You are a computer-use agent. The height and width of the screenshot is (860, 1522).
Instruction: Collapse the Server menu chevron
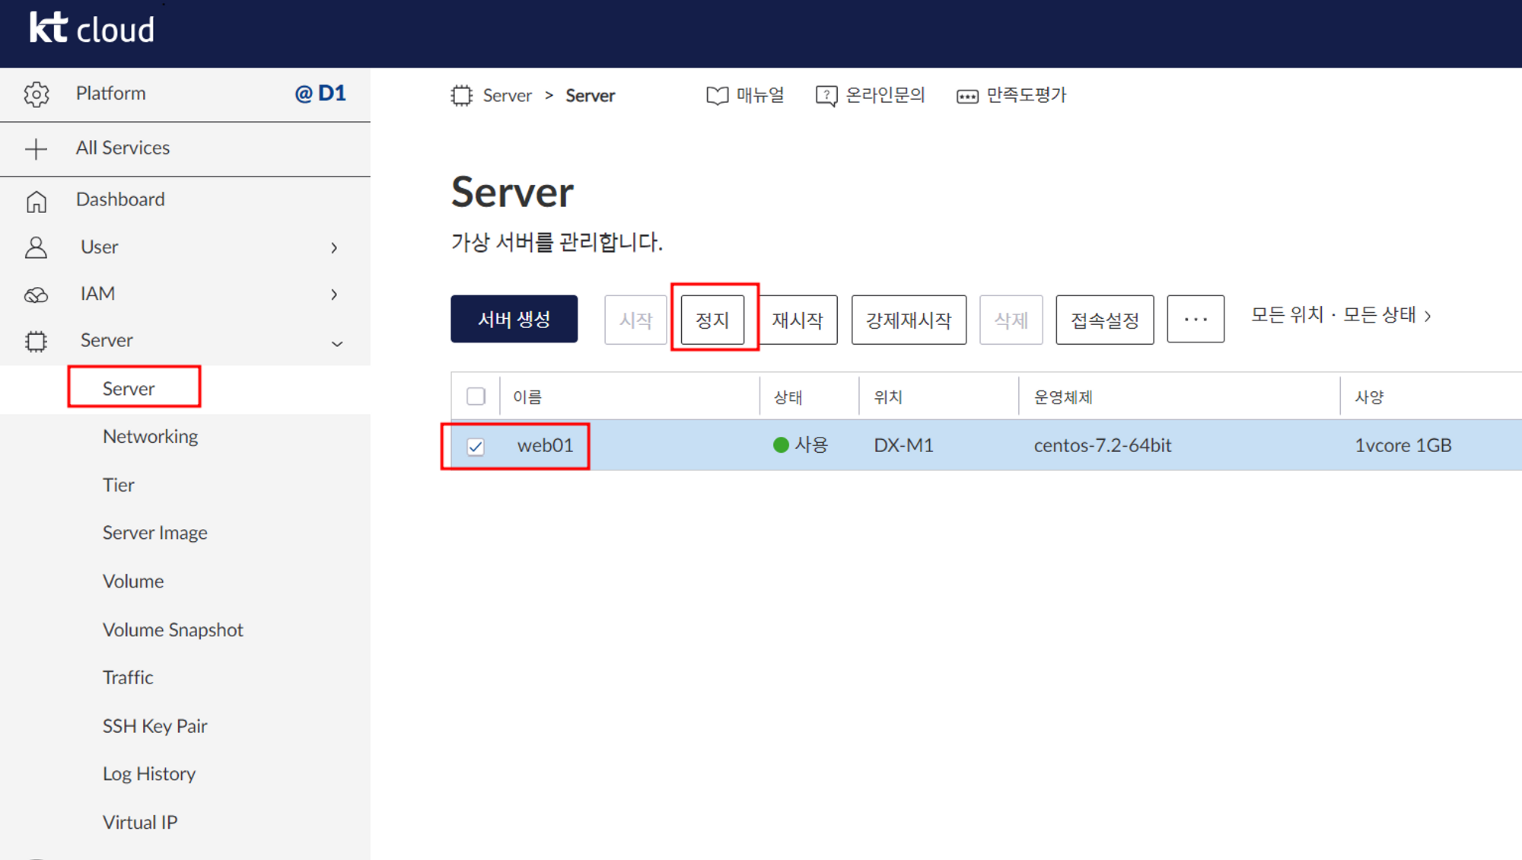tap(336, 344)
